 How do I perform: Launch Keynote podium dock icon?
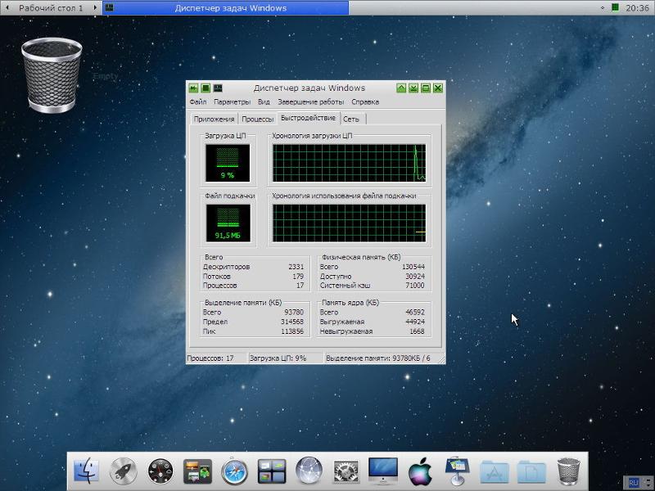point(457,471)
